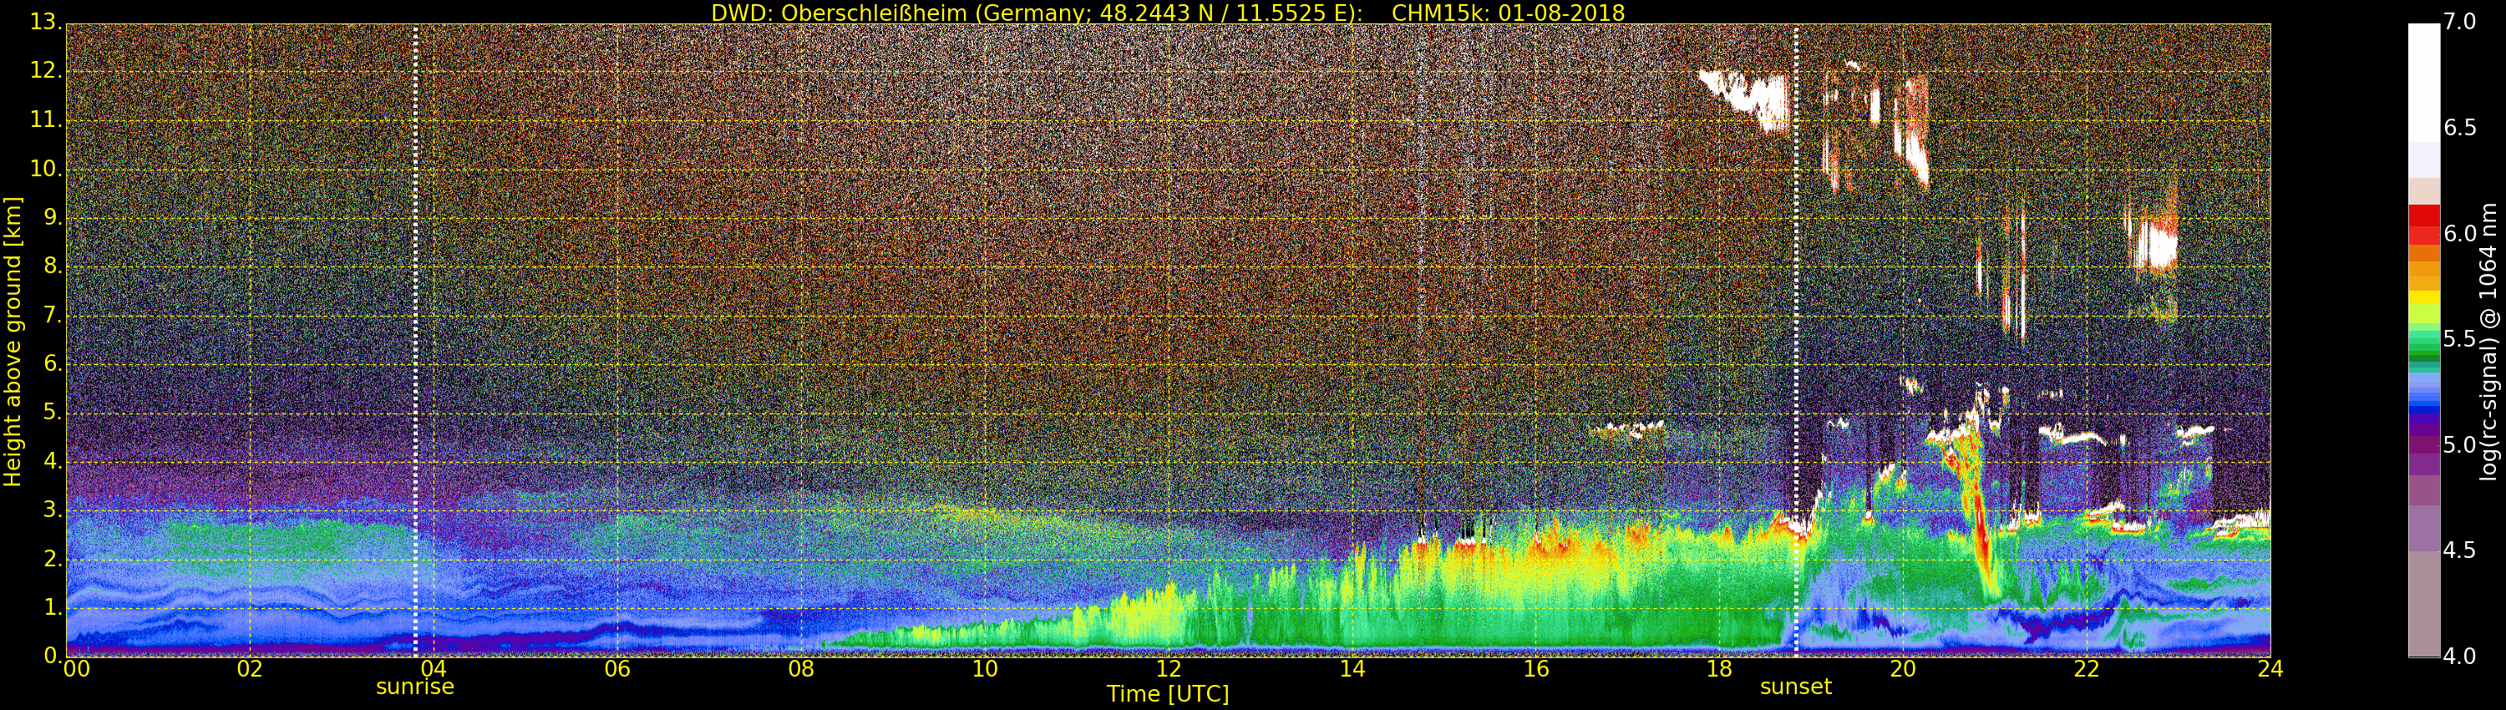Screen dimensions: 2506x710
Task: Click the red band of the colorbar
Action: (x=2423, y=224)
